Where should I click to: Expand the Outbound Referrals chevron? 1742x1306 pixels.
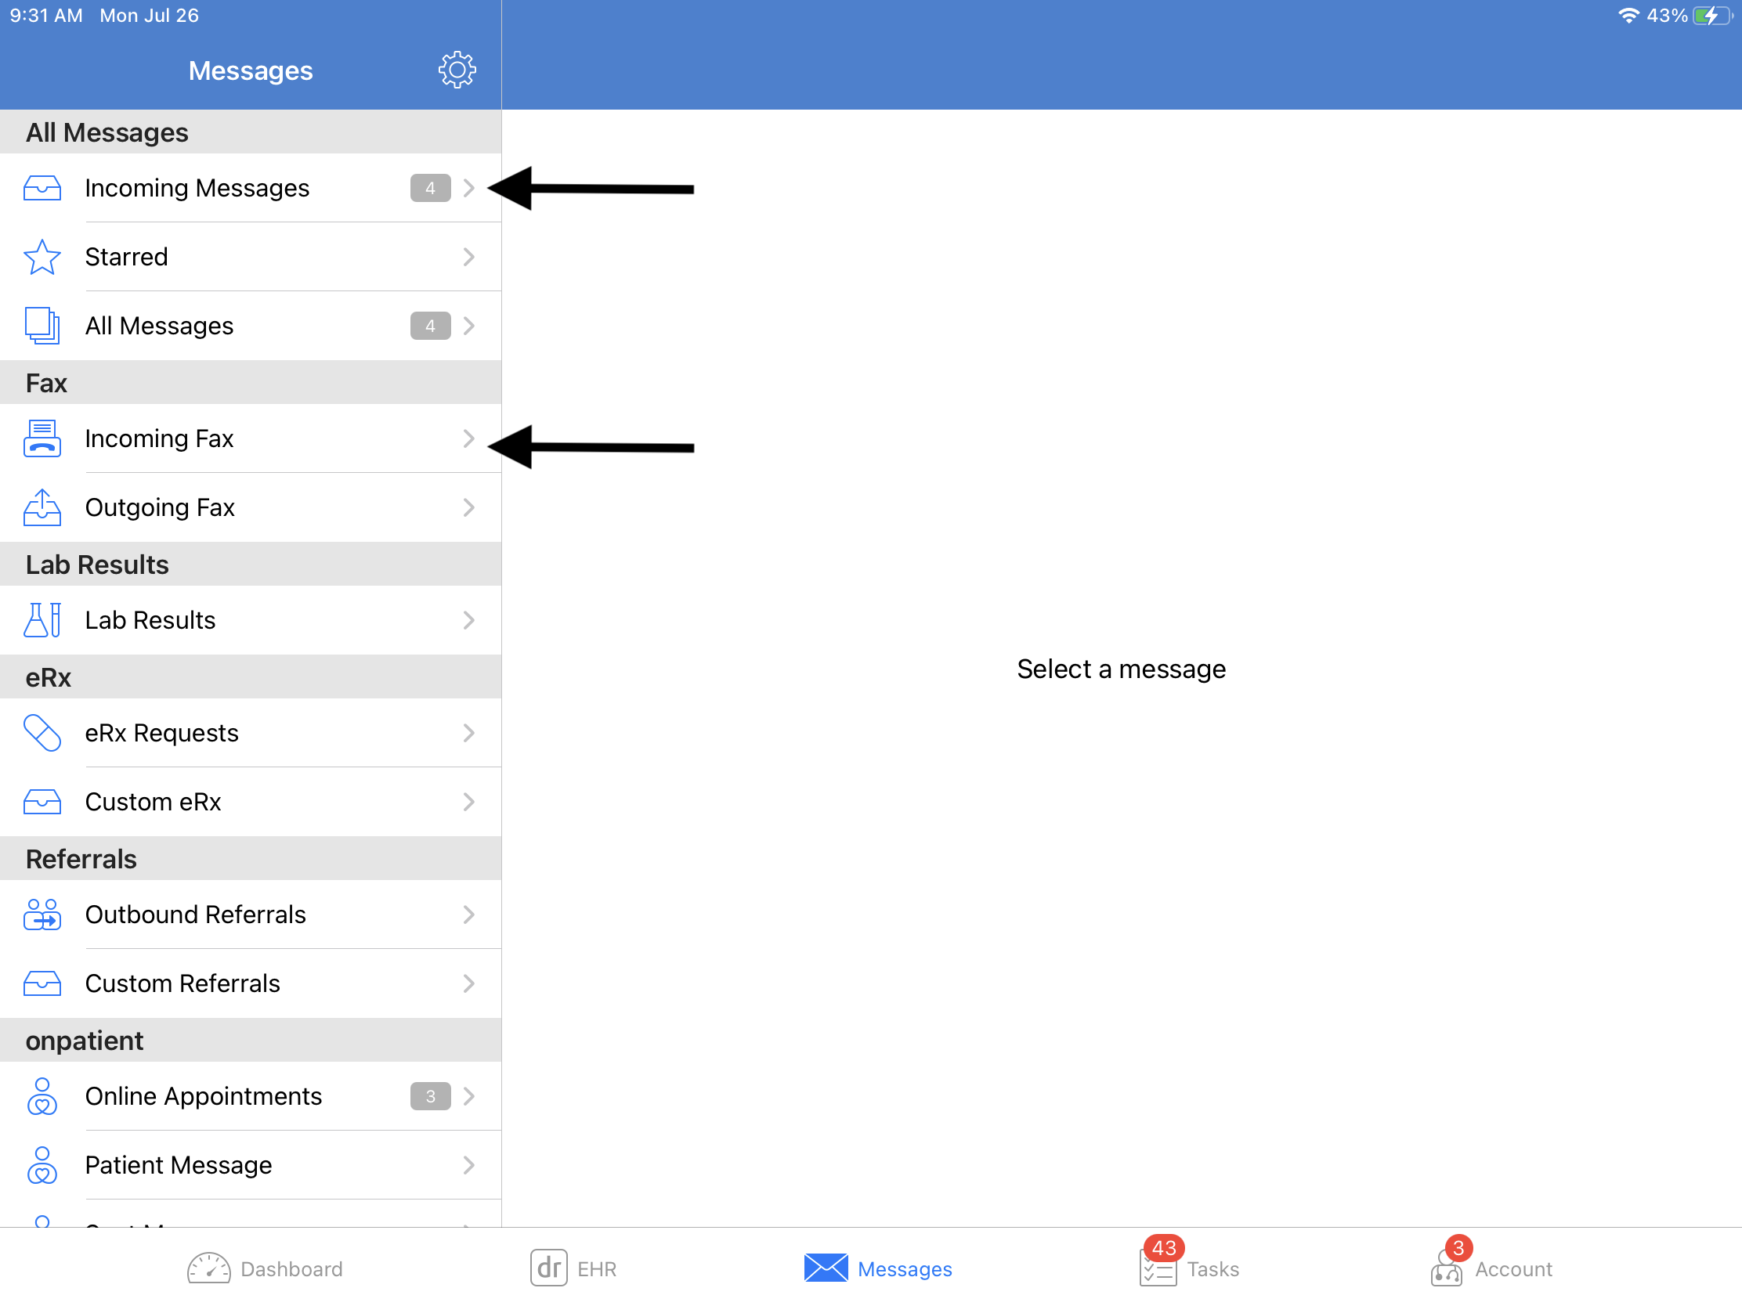pyautogui.click(x=468, y=914)
